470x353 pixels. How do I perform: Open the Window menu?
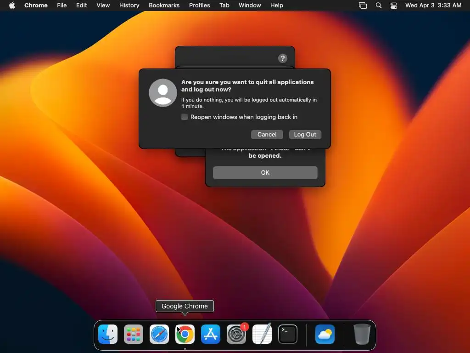[250, 5]
